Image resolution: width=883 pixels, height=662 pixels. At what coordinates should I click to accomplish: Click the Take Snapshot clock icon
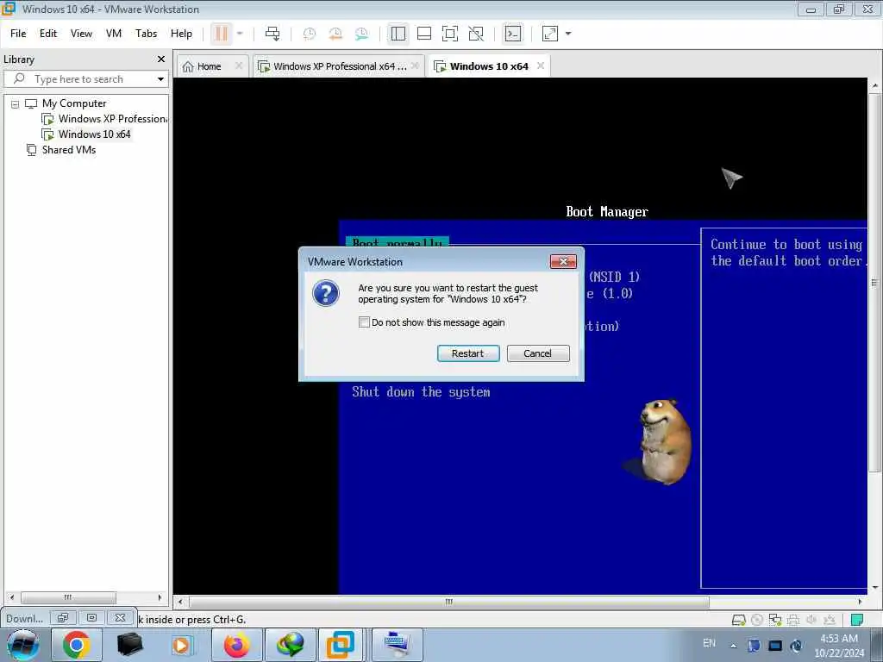click(x=310, y=34)
